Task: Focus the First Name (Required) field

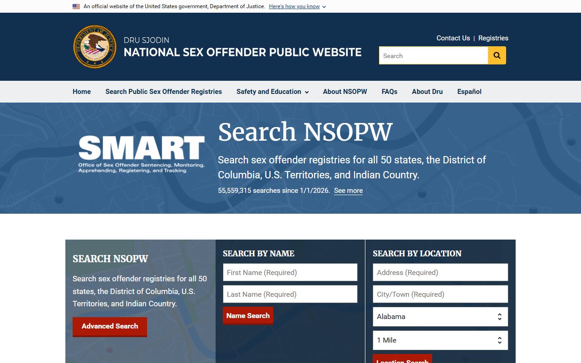Action: click(x=290, y=272)
